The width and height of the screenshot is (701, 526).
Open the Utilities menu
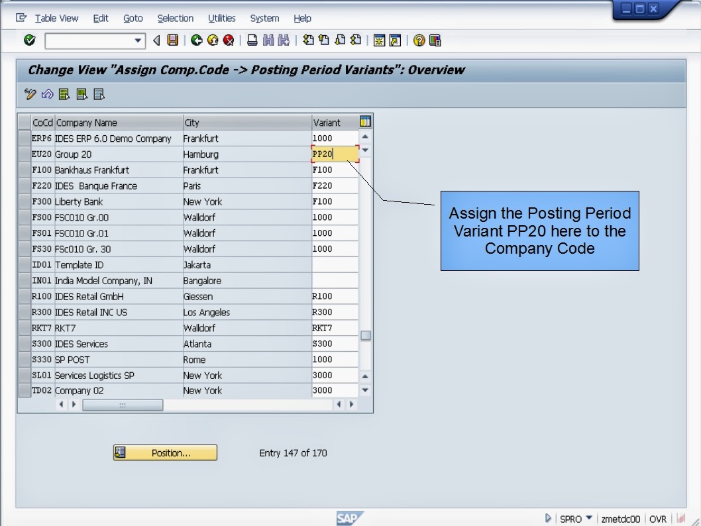[221, 18]
